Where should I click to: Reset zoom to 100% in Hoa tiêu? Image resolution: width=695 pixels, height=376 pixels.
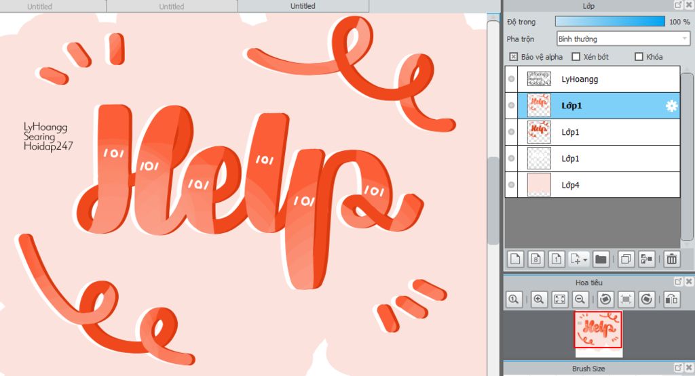514,299
